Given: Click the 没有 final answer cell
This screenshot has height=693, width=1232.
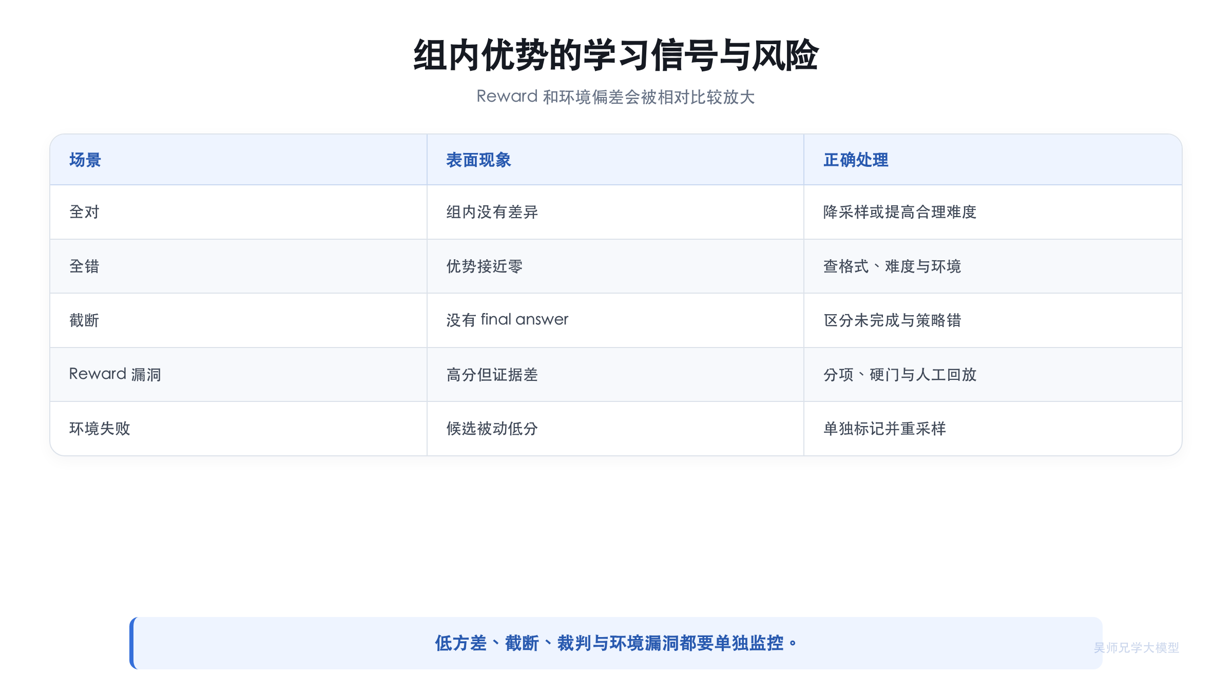Looking at the screenshot, I should [x=615, y=320].
